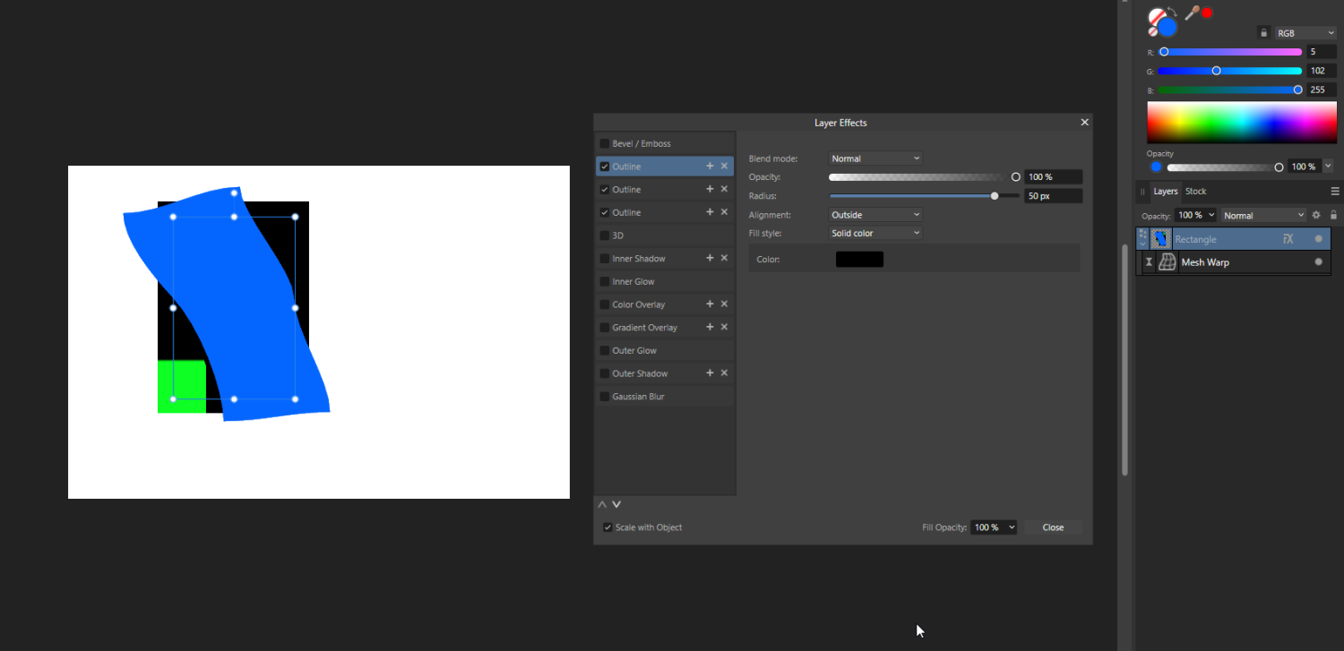1344x651 pixels.
Task: Uncheck Scale with Object
Action: click(607, 527)
